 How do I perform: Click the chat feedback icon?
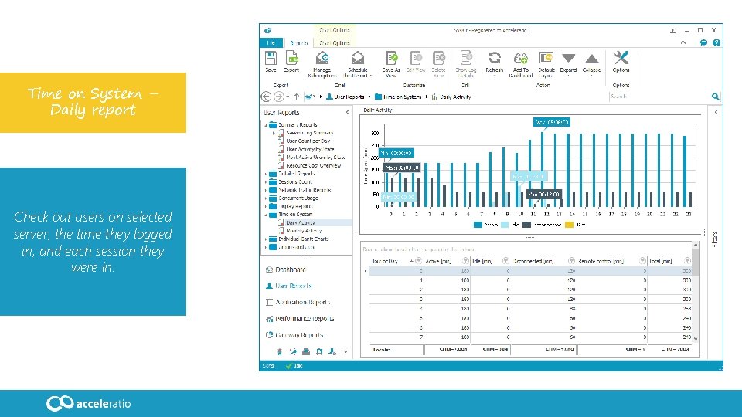point(703,42)
